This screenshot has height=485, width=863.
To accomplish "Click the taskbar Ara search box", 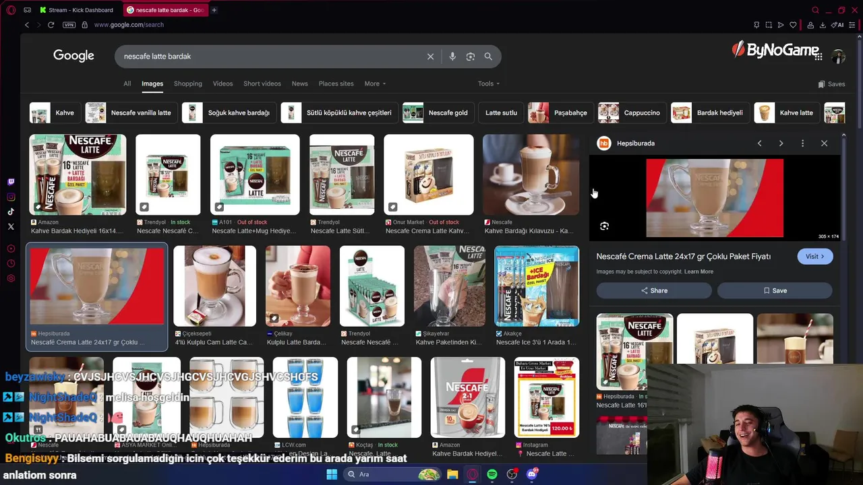I will pos(393,474).
